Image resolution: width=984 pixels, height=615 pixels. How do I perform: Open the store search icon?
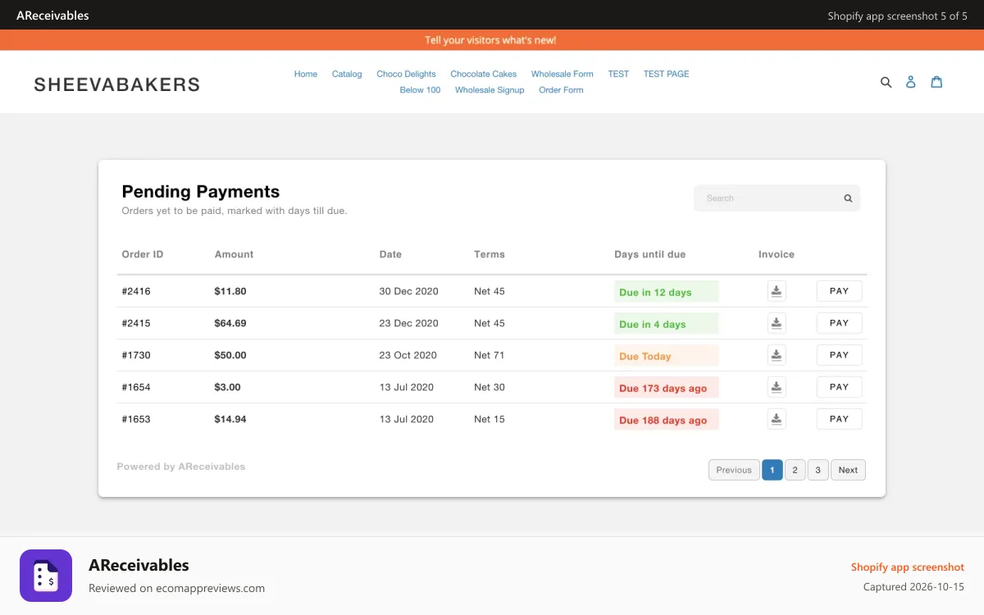[x=886, y=82]
